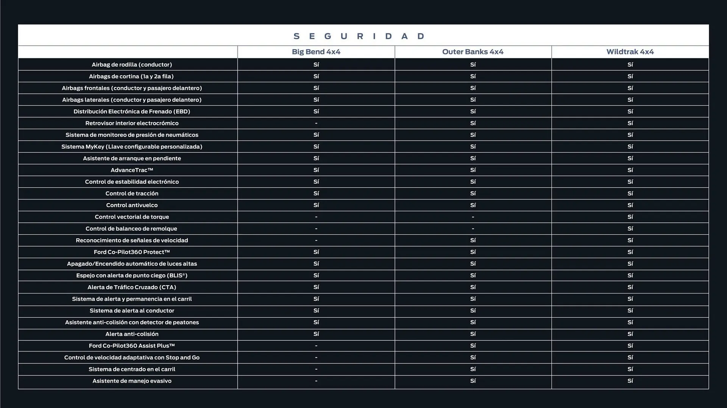Click Outer Banks dash for Control vectorial de torque

point(473,217)
